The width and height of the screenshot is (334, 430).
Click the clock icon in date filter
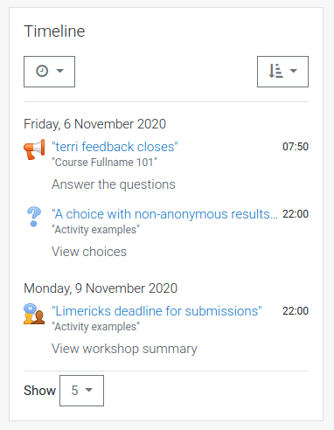click(x=42, y=71)
